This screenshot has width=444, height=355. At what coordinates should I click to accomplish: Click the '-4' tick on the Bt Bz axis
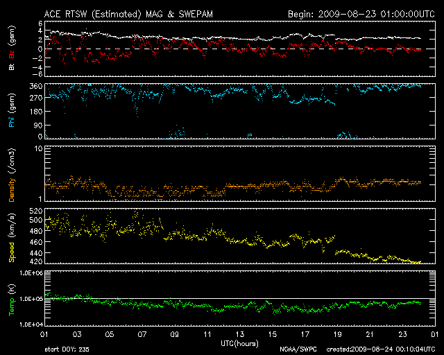38,68
